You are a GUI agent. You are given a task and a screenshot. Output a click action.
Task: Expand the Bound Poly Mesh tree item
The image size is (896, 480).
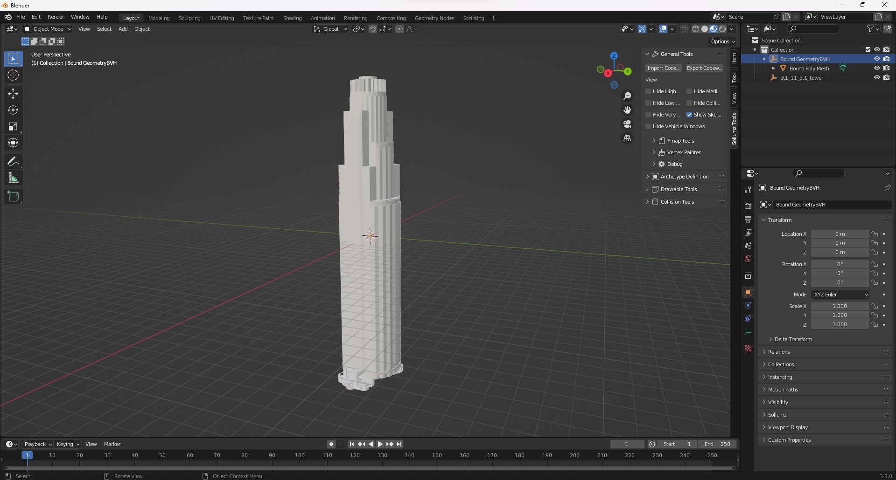774,69
